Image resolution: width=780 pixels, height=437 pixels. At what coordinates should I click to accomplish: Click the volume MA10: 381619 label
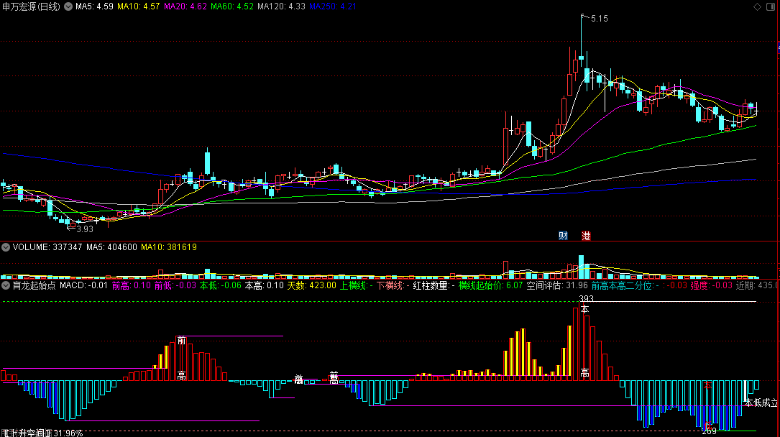(x=169, y=247)
